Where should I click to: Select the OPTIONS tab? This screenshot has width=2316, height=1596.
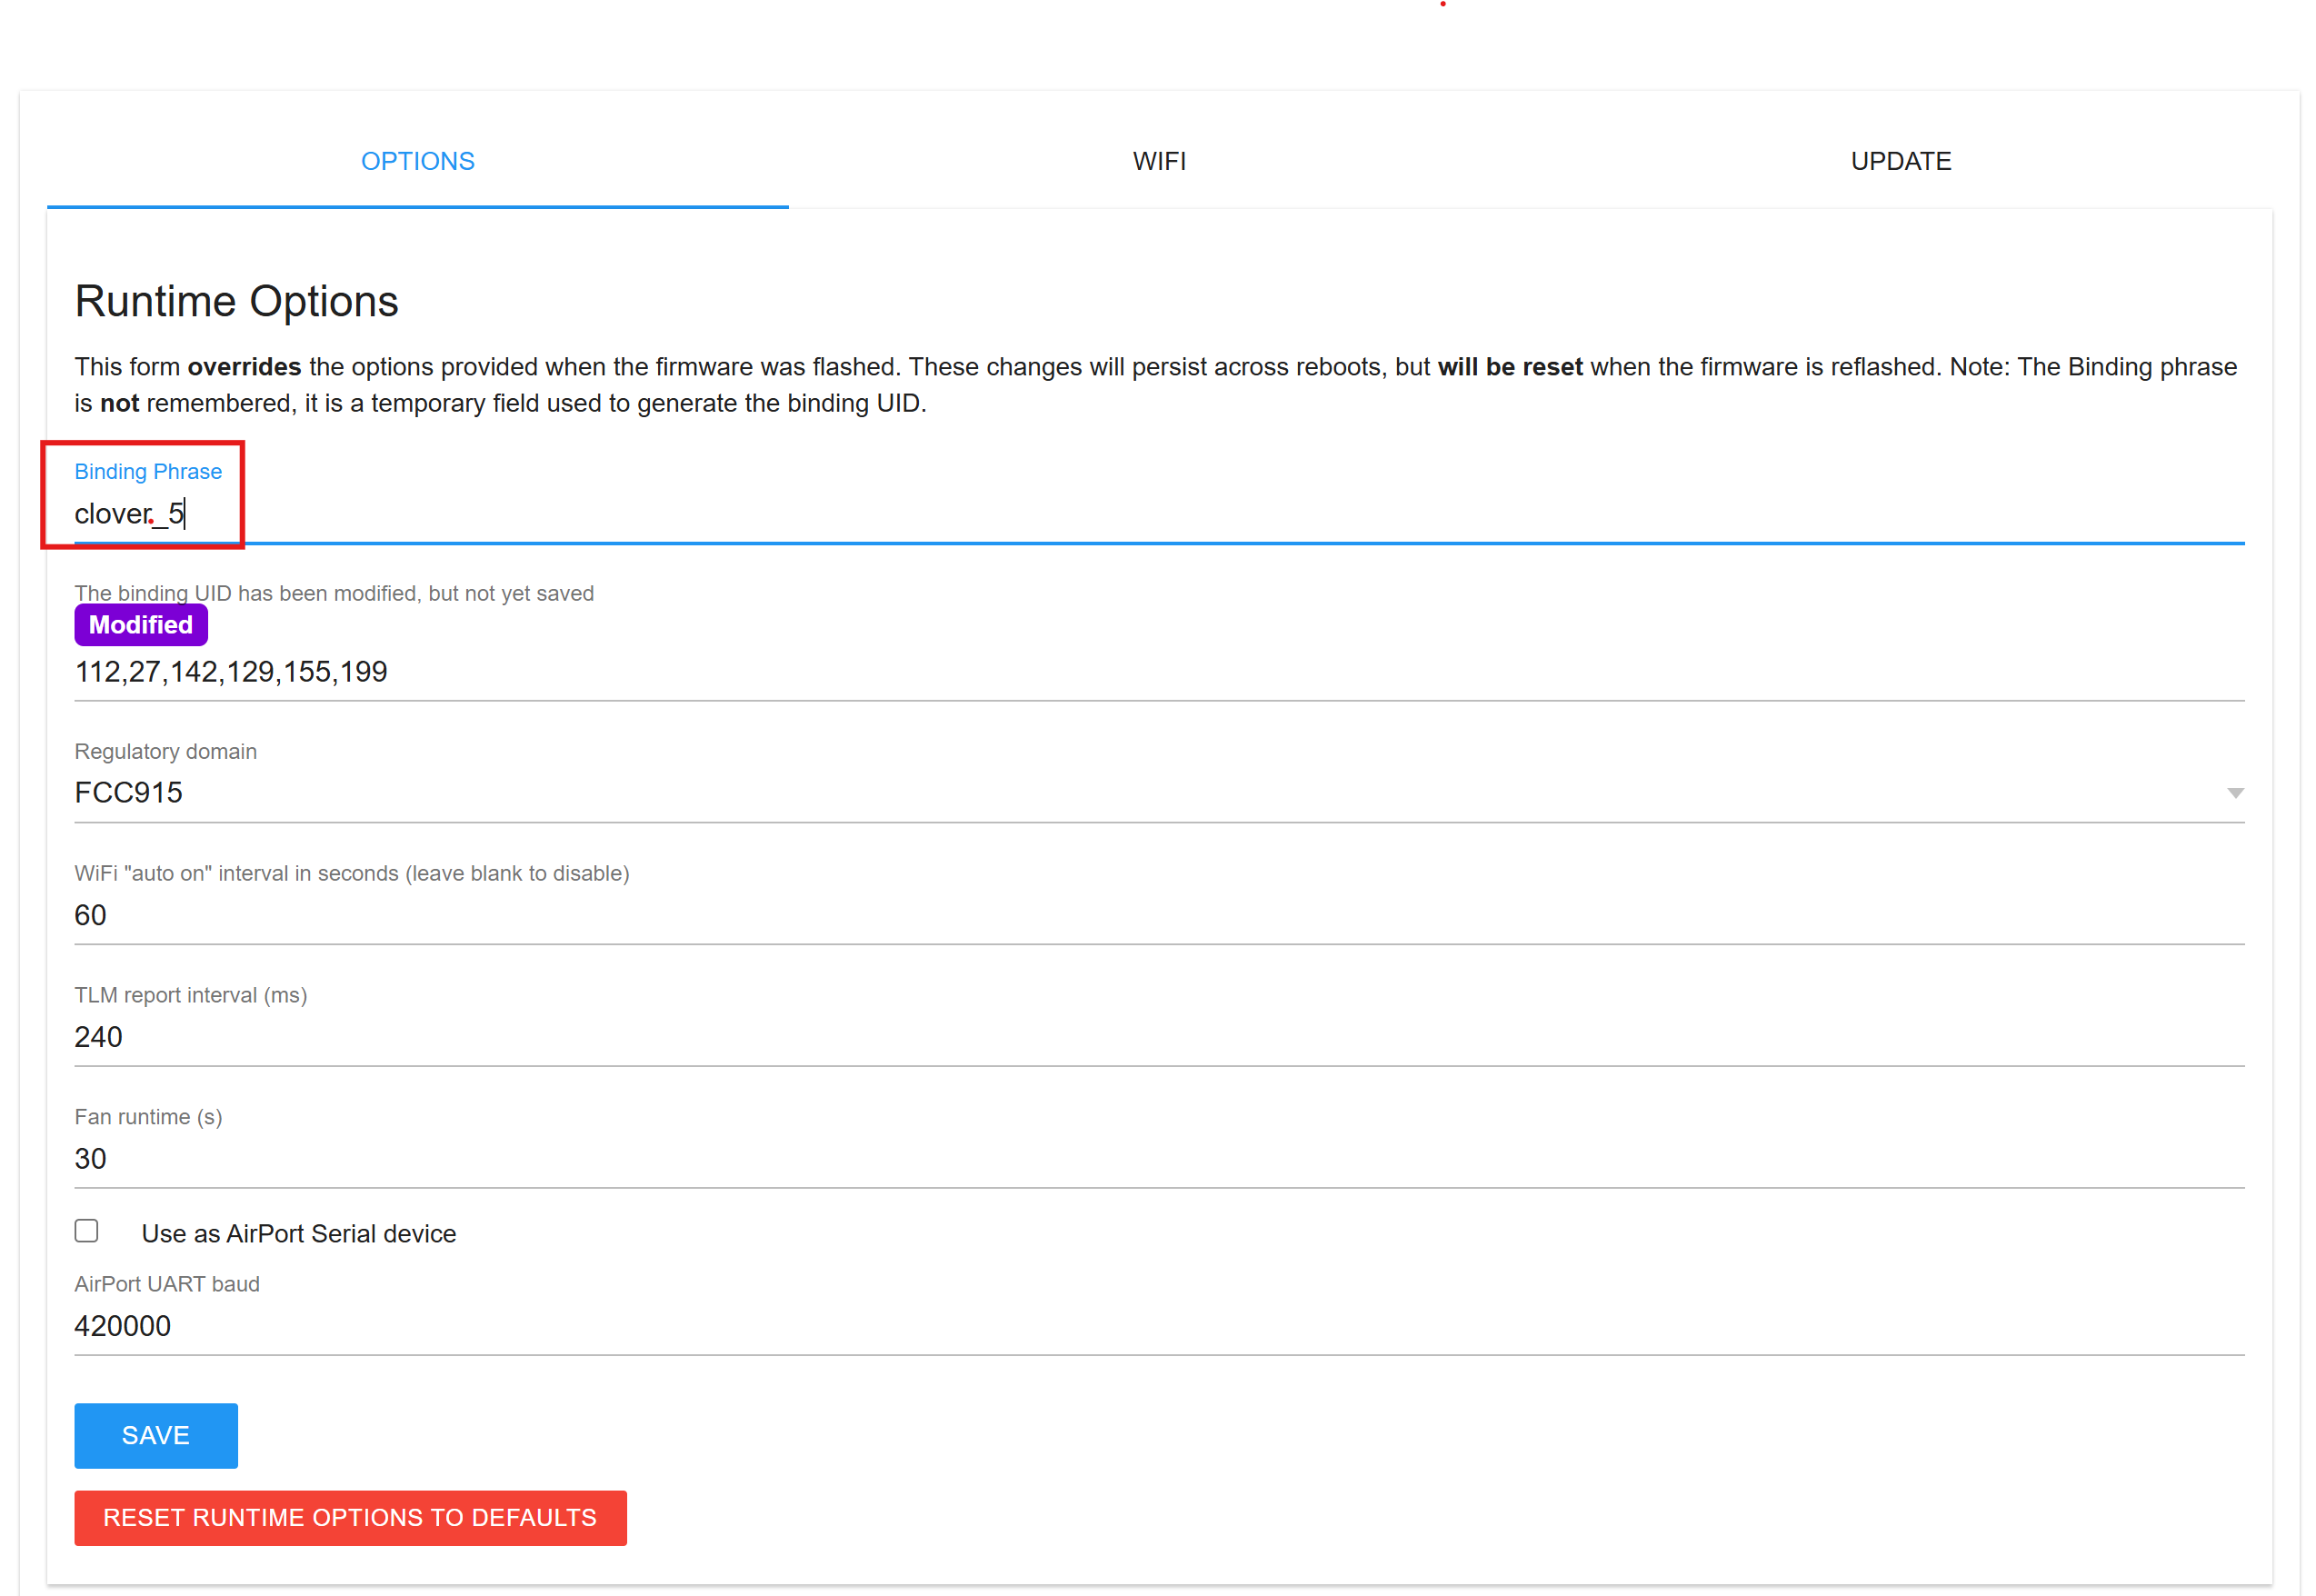click(x=417, y=161)
